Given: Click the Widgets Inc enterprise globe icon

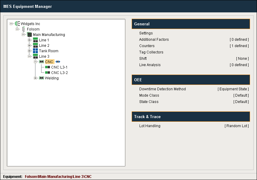Looking at the screenshot, I should pyautogui.click(x=17, y=24).
